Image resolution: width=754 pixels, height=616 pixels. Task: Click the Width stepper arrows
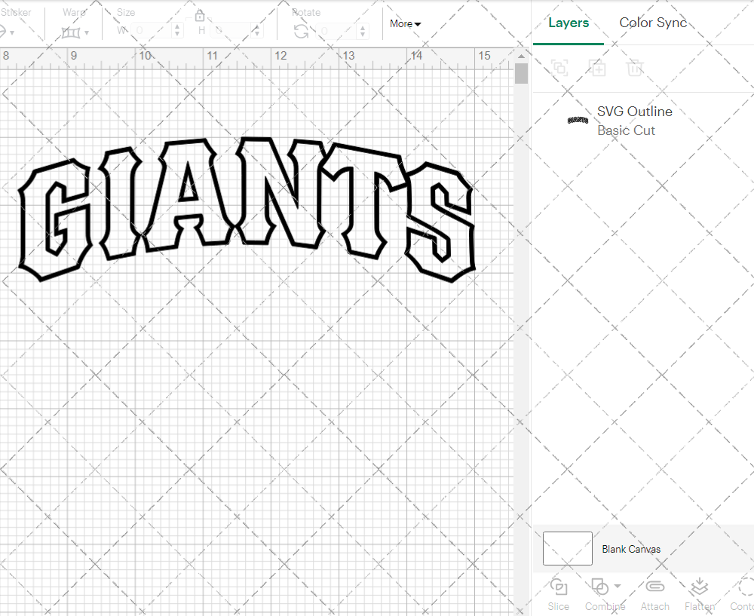pos(177,31)
